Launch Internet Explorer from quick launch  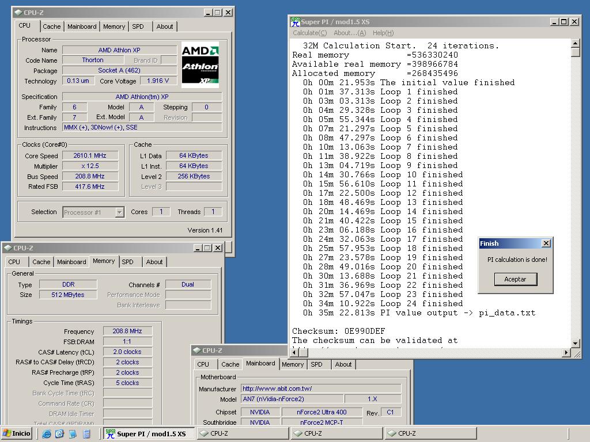coord(46,434)
